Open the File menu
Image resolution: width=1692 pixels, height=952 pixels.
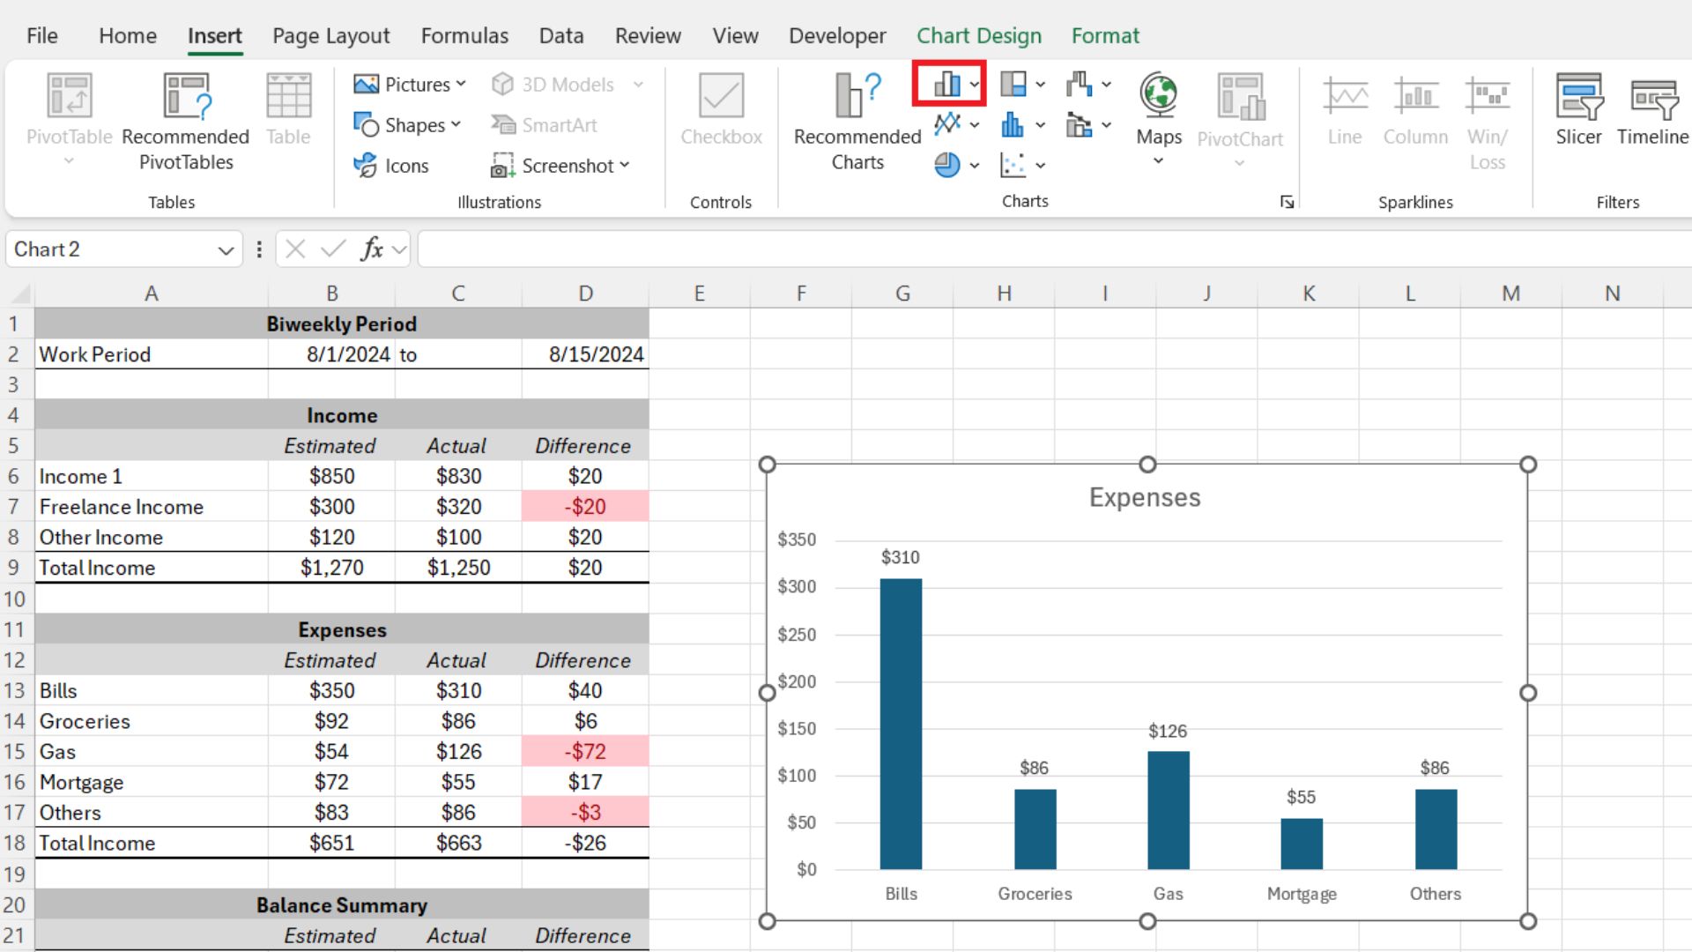(42, 36)
